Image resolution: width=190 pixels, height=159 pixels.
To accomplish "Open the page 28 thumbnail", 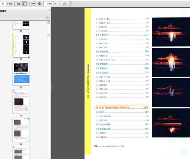I will click(x=21, y=73).
